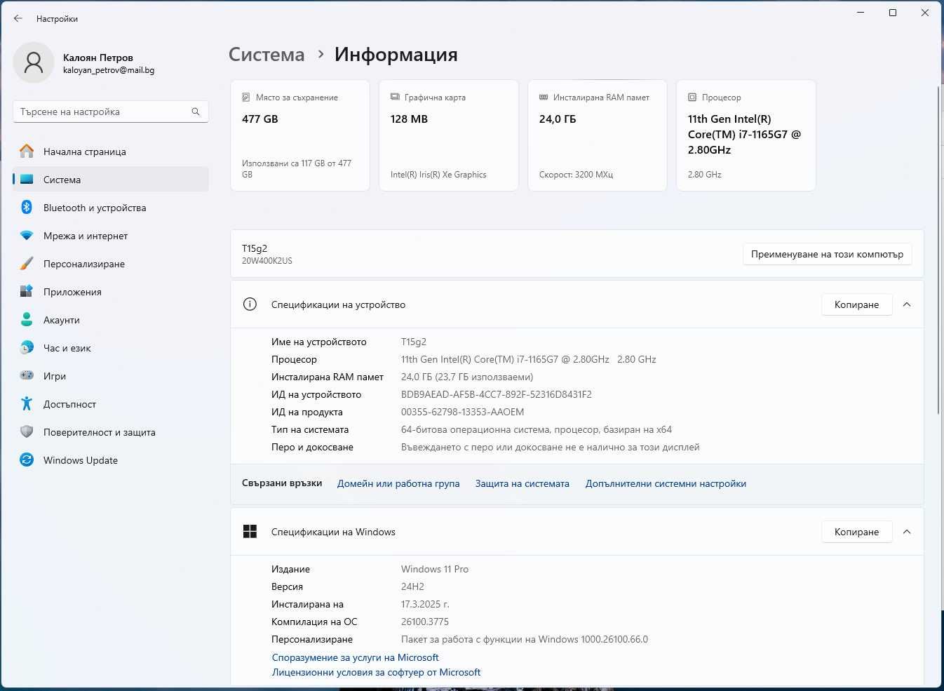Click the email kaloyan_petrov@mail.bg
The height and width of the screenshot is (691, 944).
click(109, 70)
